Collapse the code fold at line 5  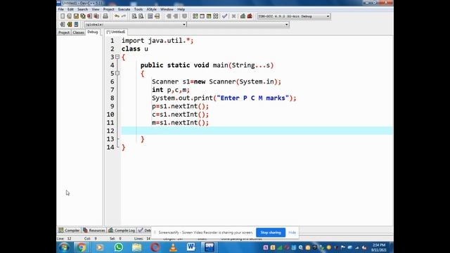click(x=117, y=73)
